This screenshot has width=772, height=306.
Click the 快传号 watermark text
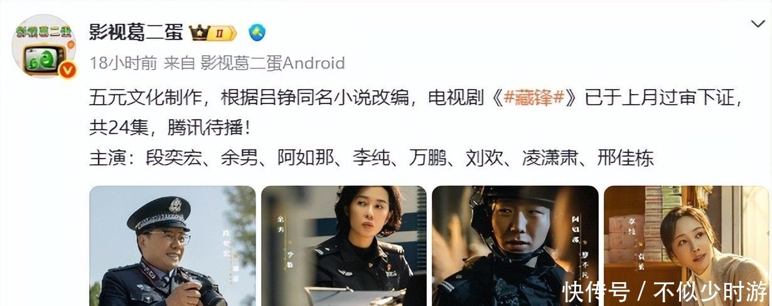(x=596, y=292)
